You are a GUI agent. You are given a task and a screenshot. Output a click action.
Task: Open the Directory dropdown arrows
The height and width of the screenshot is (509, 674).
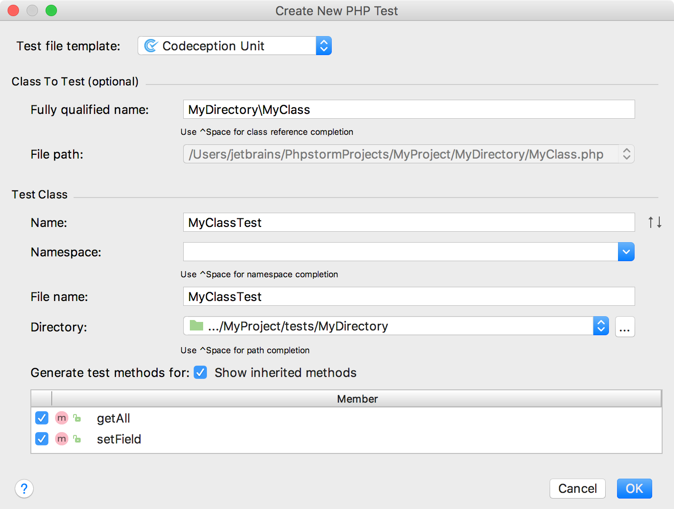coord(601,326)
